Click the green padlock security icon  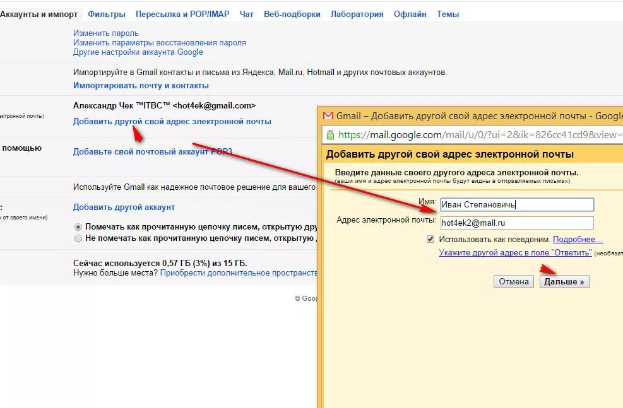coord(330,135)
